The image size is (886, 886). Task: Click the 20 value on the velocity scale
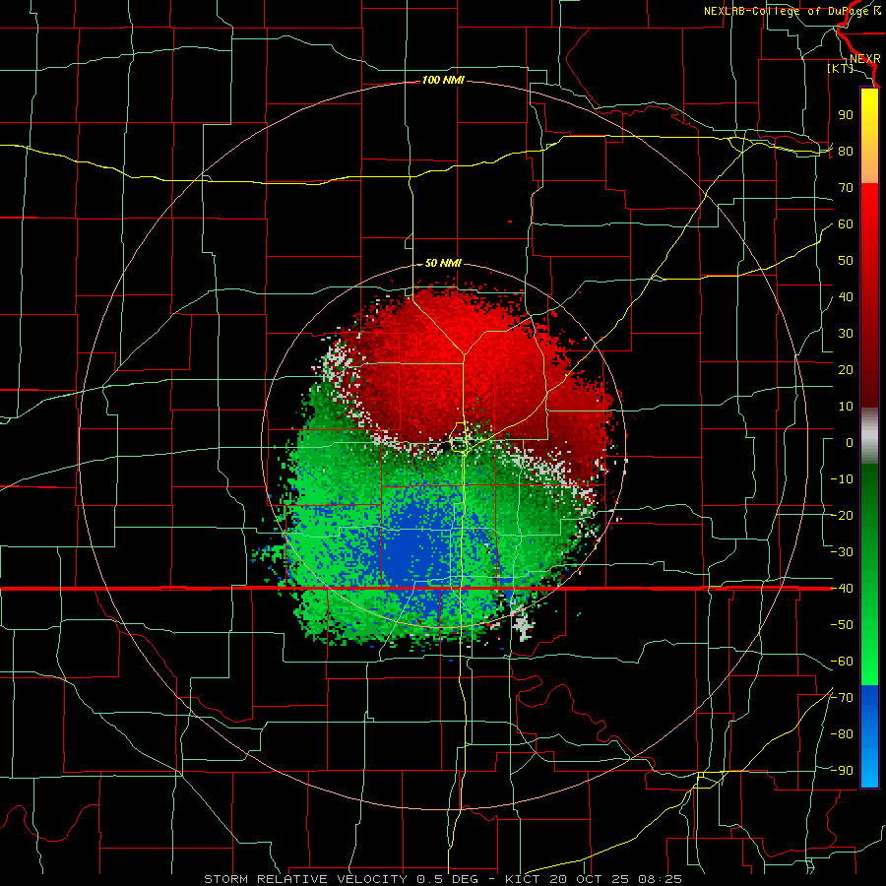(846, 370)
